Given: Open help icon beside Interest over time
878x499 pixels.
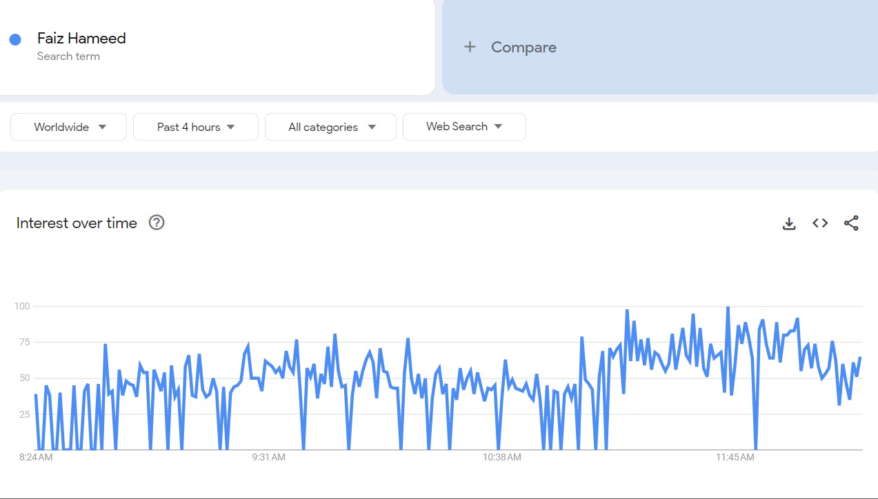Looking at the screenshot, I should coord(157,223).
